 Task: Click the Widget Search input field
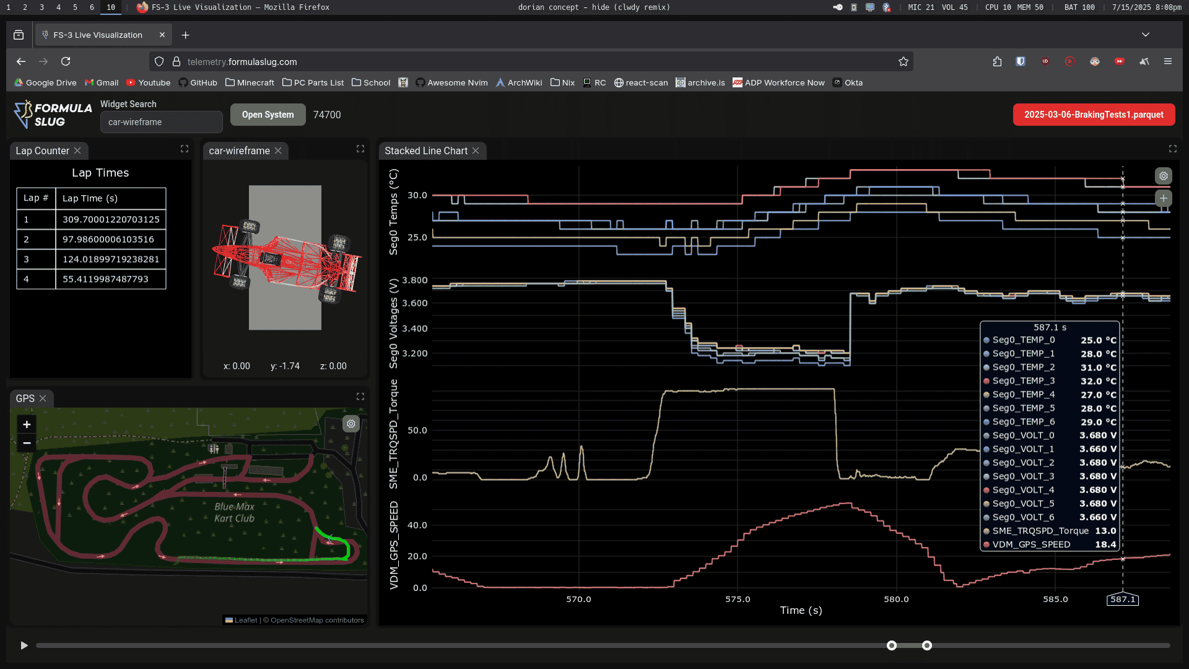[161, 122]
